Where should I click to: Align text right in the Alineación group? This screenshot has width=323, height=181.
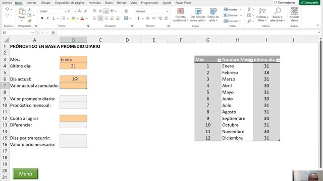106,19
